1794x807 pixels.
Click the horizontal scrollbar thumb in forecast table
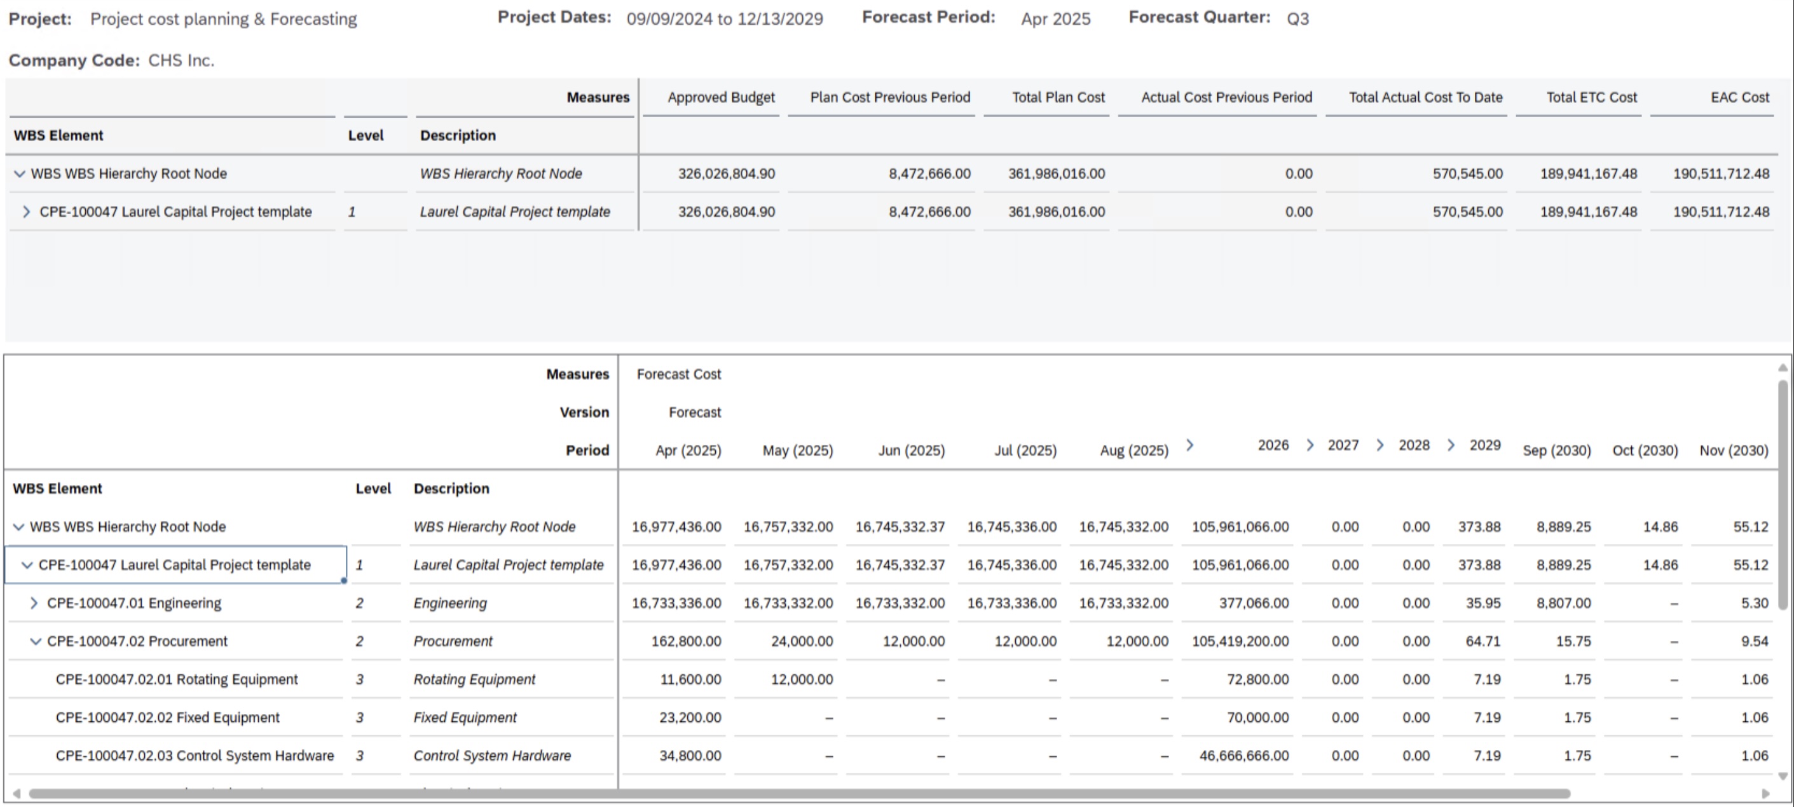point(799,794)
